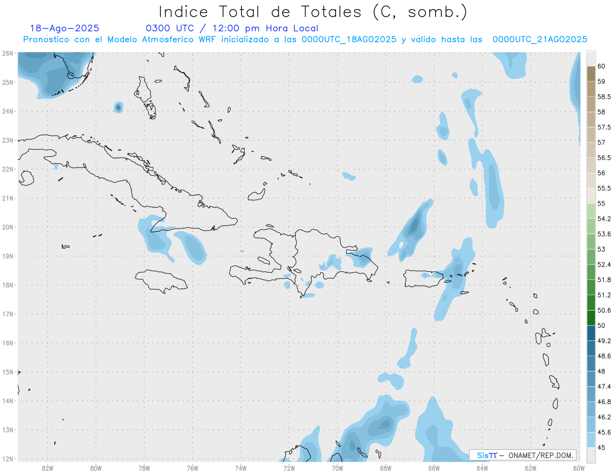The image size is (615, 475).
Task: Click the latitude label "20N"
Action: coord(8,227)
